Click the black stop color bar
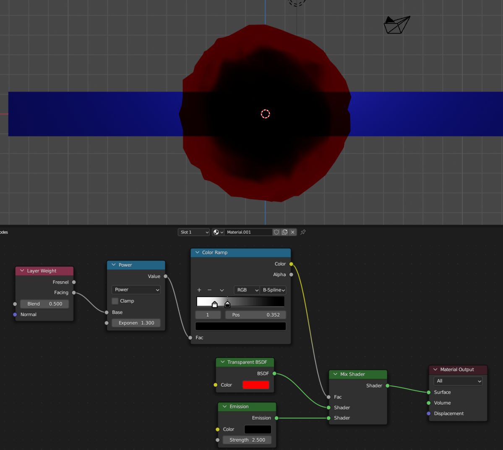 [241, 326]
